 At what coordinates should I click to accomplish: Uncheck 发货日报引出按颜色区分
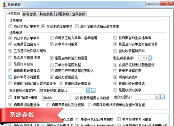coord(115,65)
